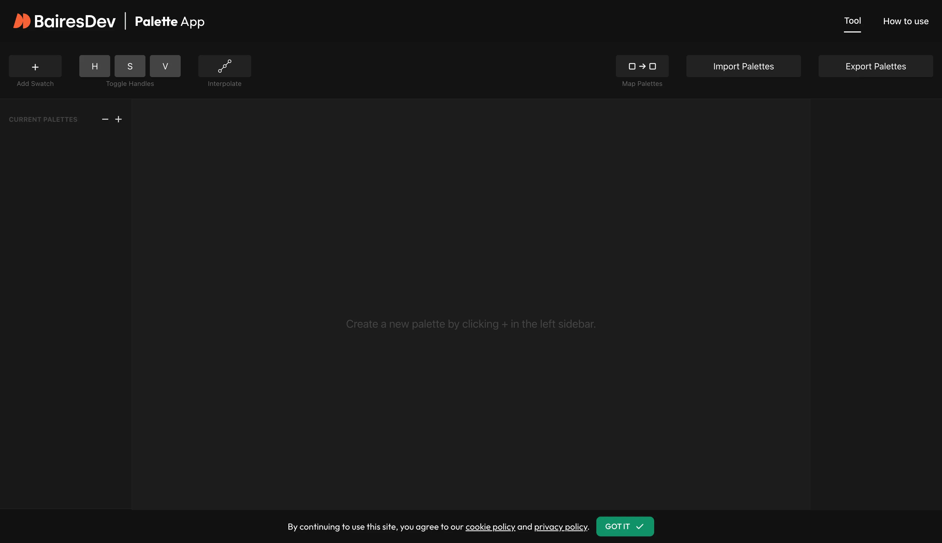Click the Current Palettes header label
Image resolution: width=942 pixels, height=543 pixels.
(43, 119)
